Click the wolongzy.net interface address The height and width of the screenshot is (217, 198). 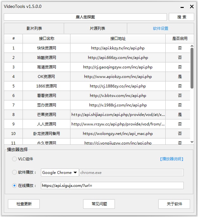tap(118, 134)
